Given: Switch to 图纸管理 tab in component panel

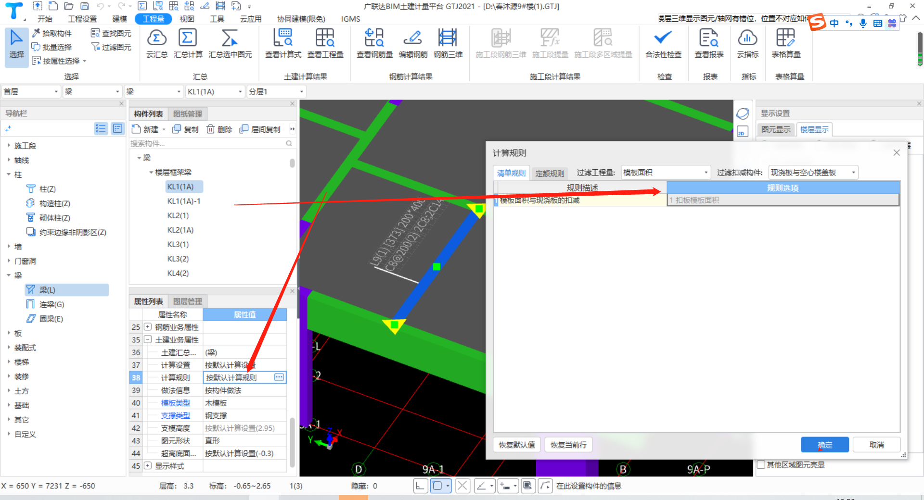Looking at the screenshot, I should pos(188,114).
